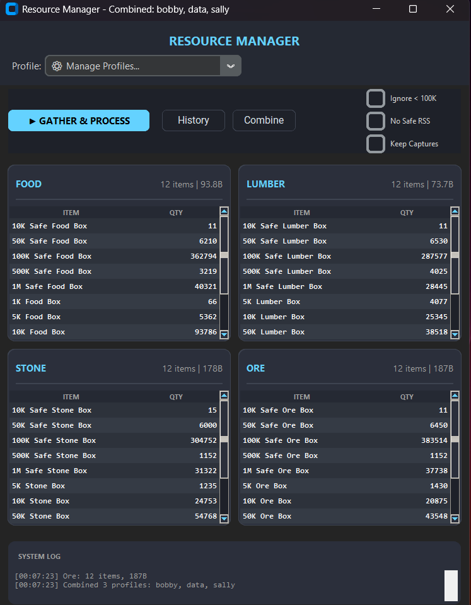Sort Food table by QTY header
This screenshot has height=605, width=471.
click(x=176, y=213)
